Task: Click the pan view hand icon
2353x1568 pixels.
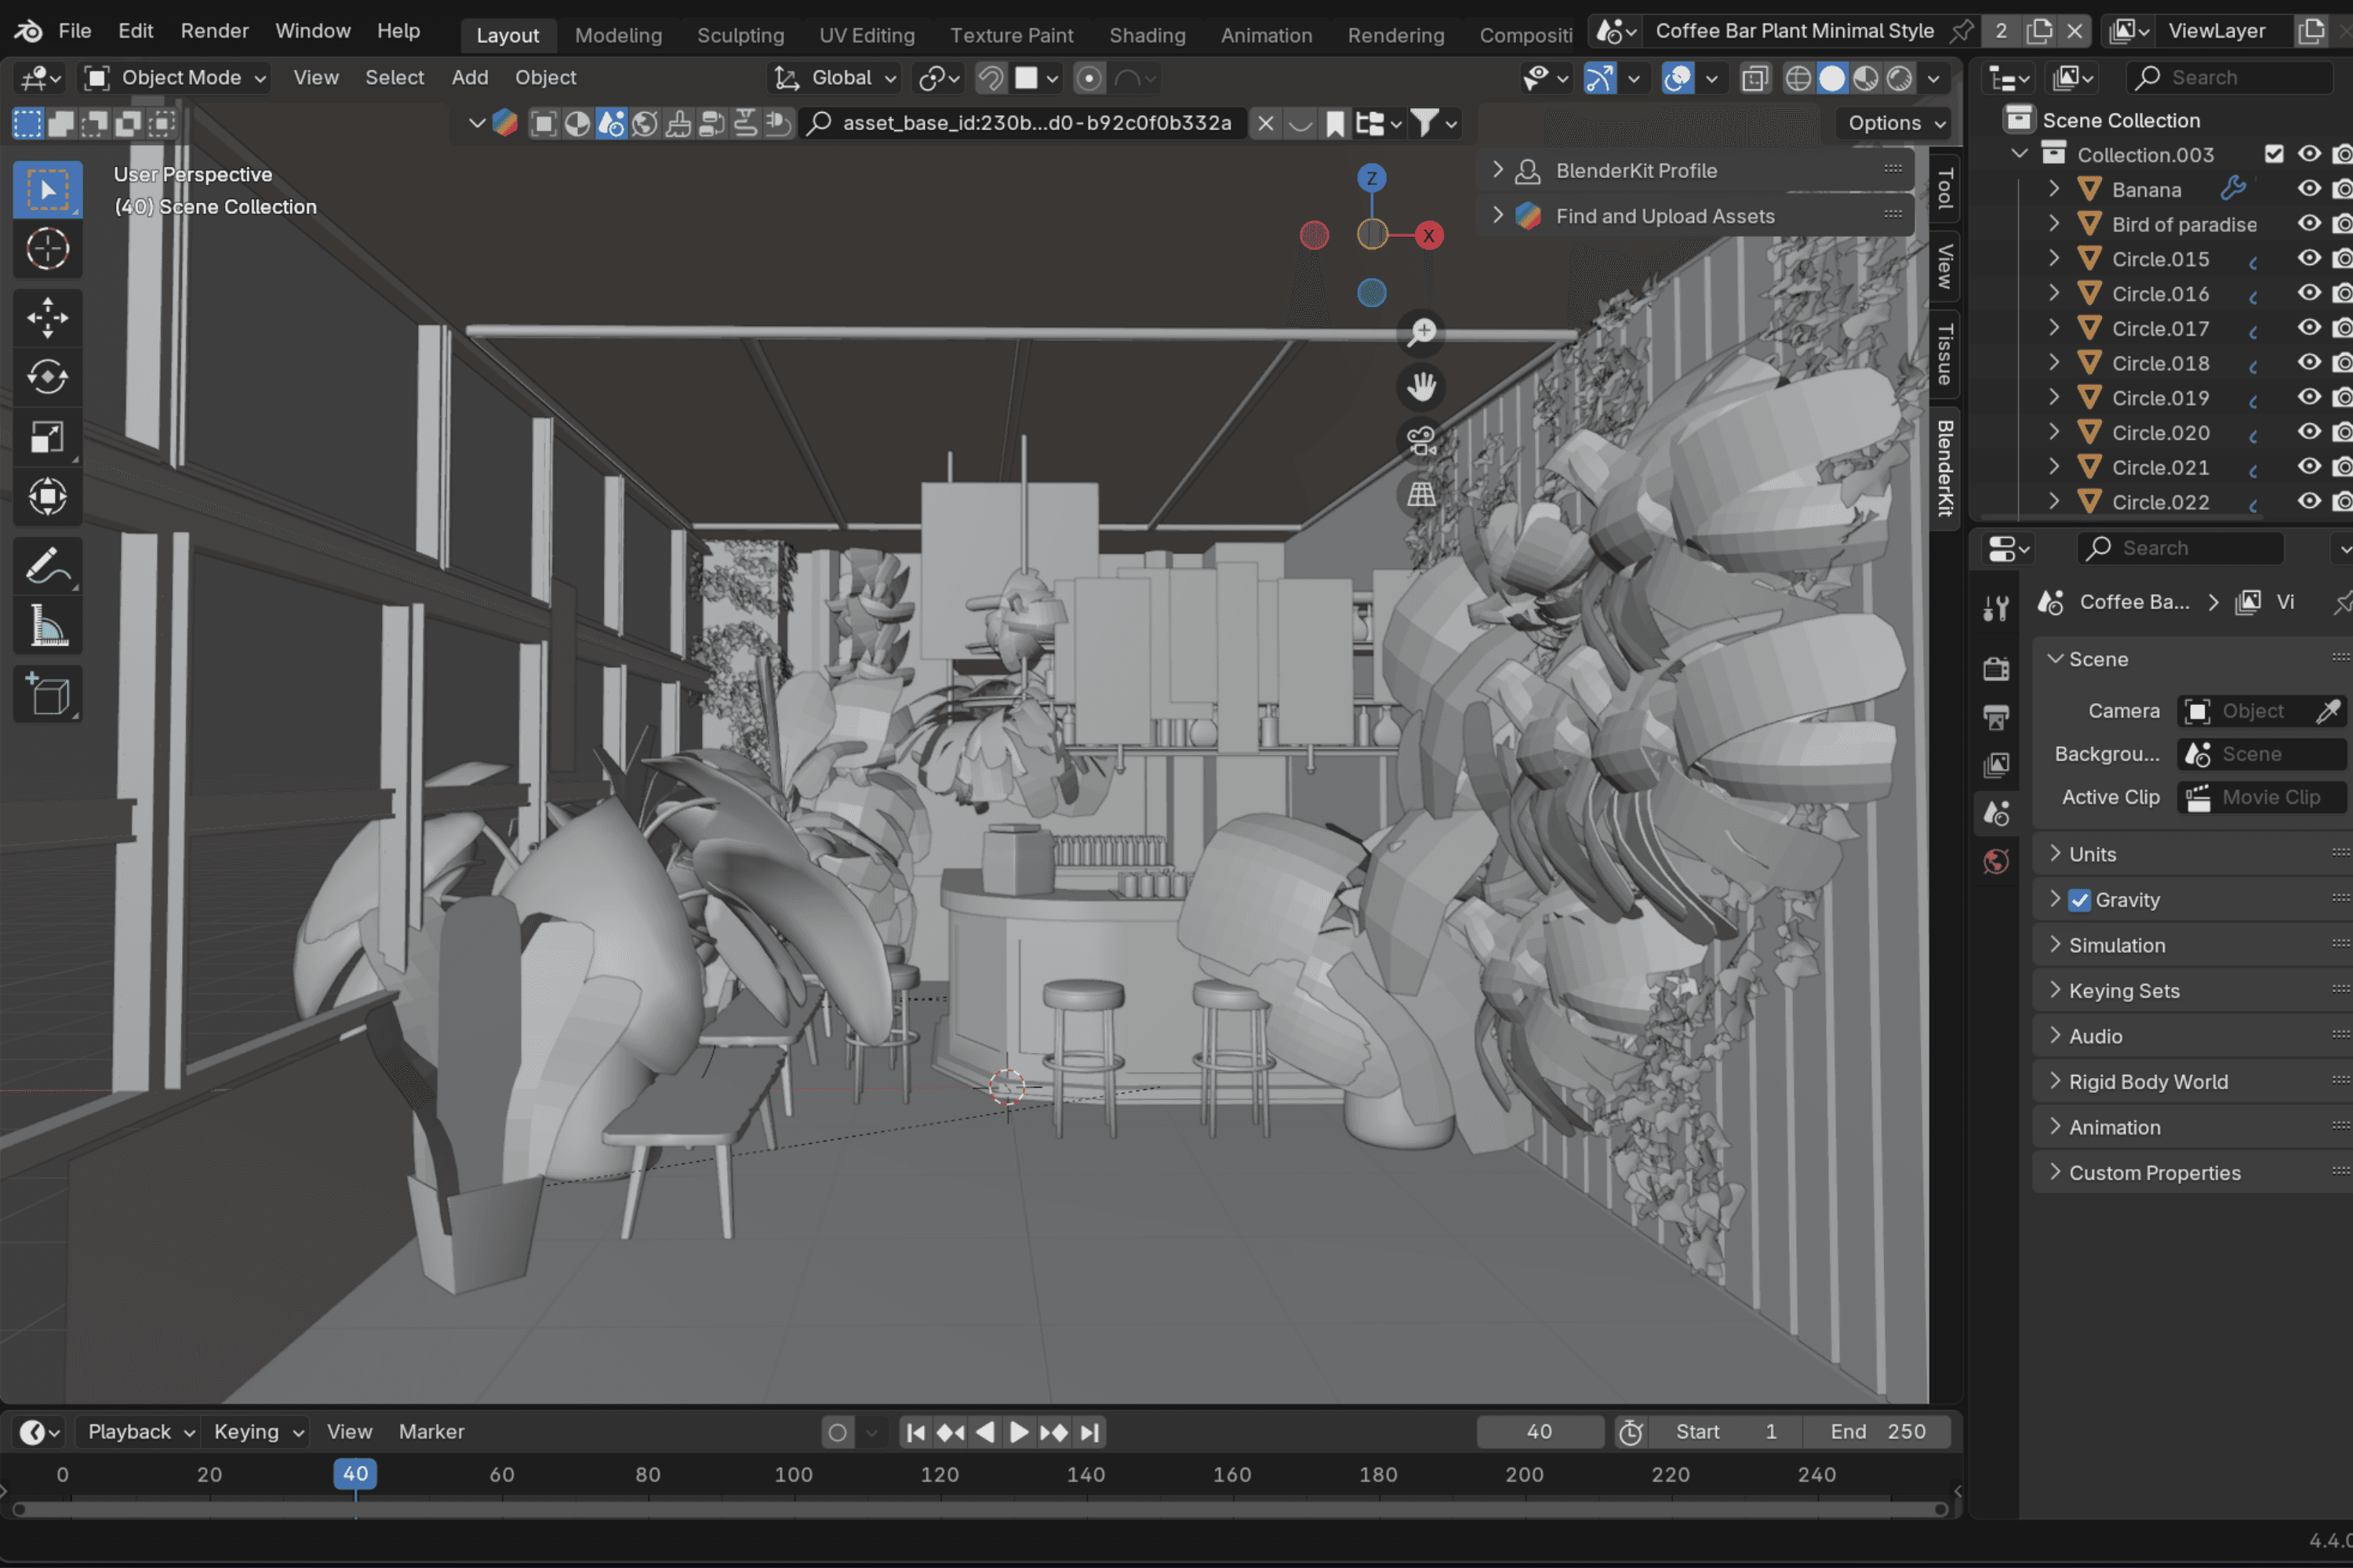Action: point(1420,386)
